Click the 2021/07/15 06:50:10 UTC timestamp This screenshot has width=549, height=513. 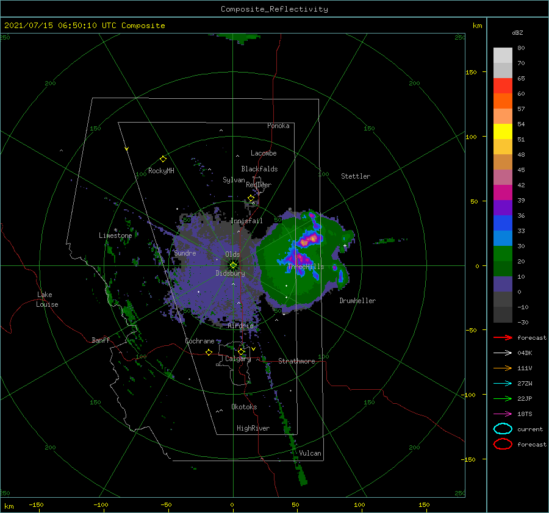[x=60, y=26]
